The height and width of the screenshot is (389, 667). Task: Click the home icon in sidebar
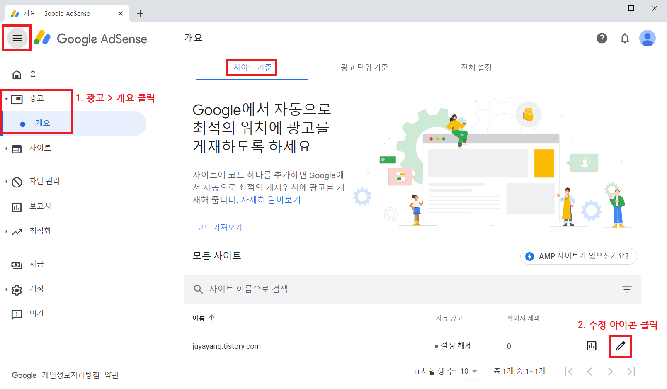[x=17, y=74]
